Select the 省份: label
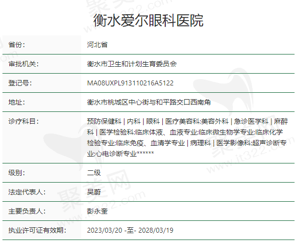The image size is (295, 241). point(17,45)
